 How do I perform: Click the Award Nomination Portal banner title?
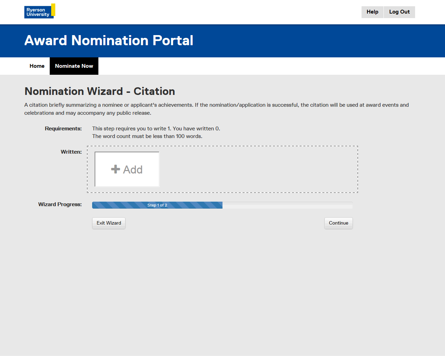click(109, 41)
